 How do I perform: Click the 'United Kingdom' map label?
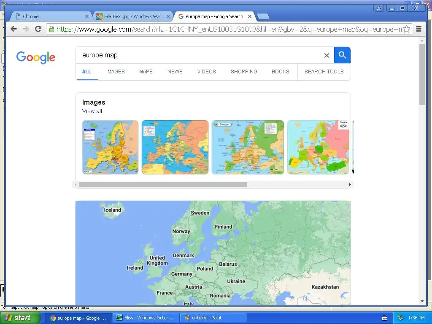point(157,260)
